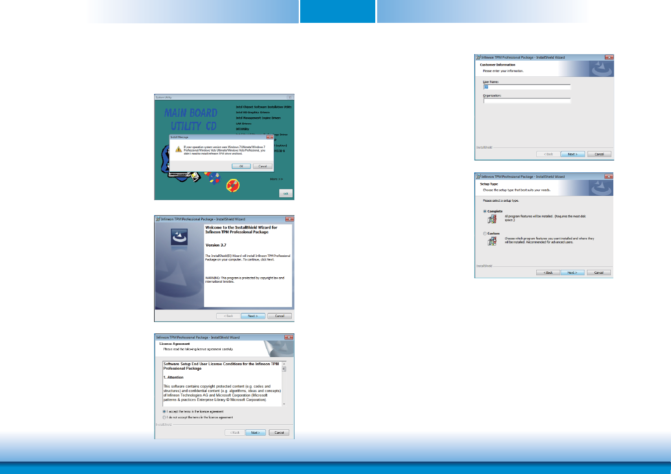
Task: Close the License Agreement wizard window
Action: (x=289, y=337)
